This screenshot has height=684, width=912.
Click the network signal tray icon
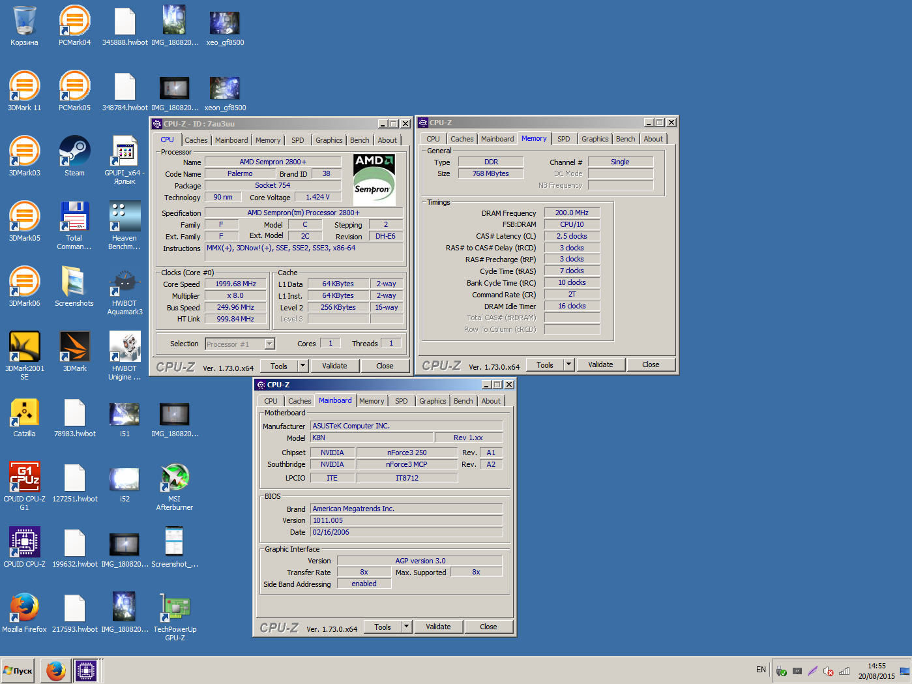(844, 671)
